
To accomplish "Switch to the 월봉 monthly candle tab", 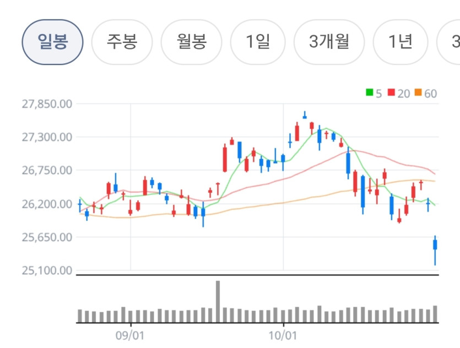I will tap(192, 42).
